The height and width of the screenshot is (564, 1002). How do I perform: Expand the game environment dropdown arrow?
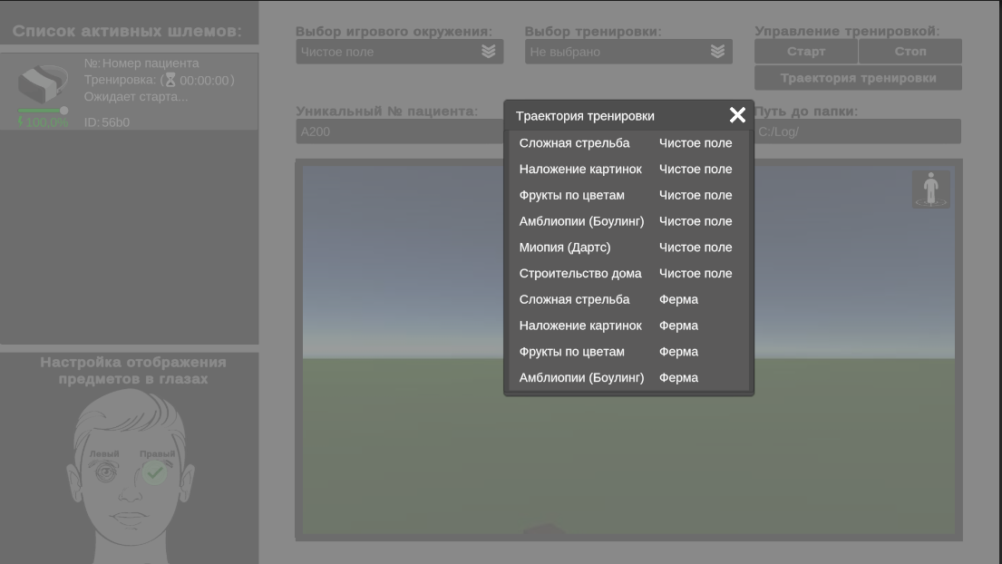(x=488, y=52)
